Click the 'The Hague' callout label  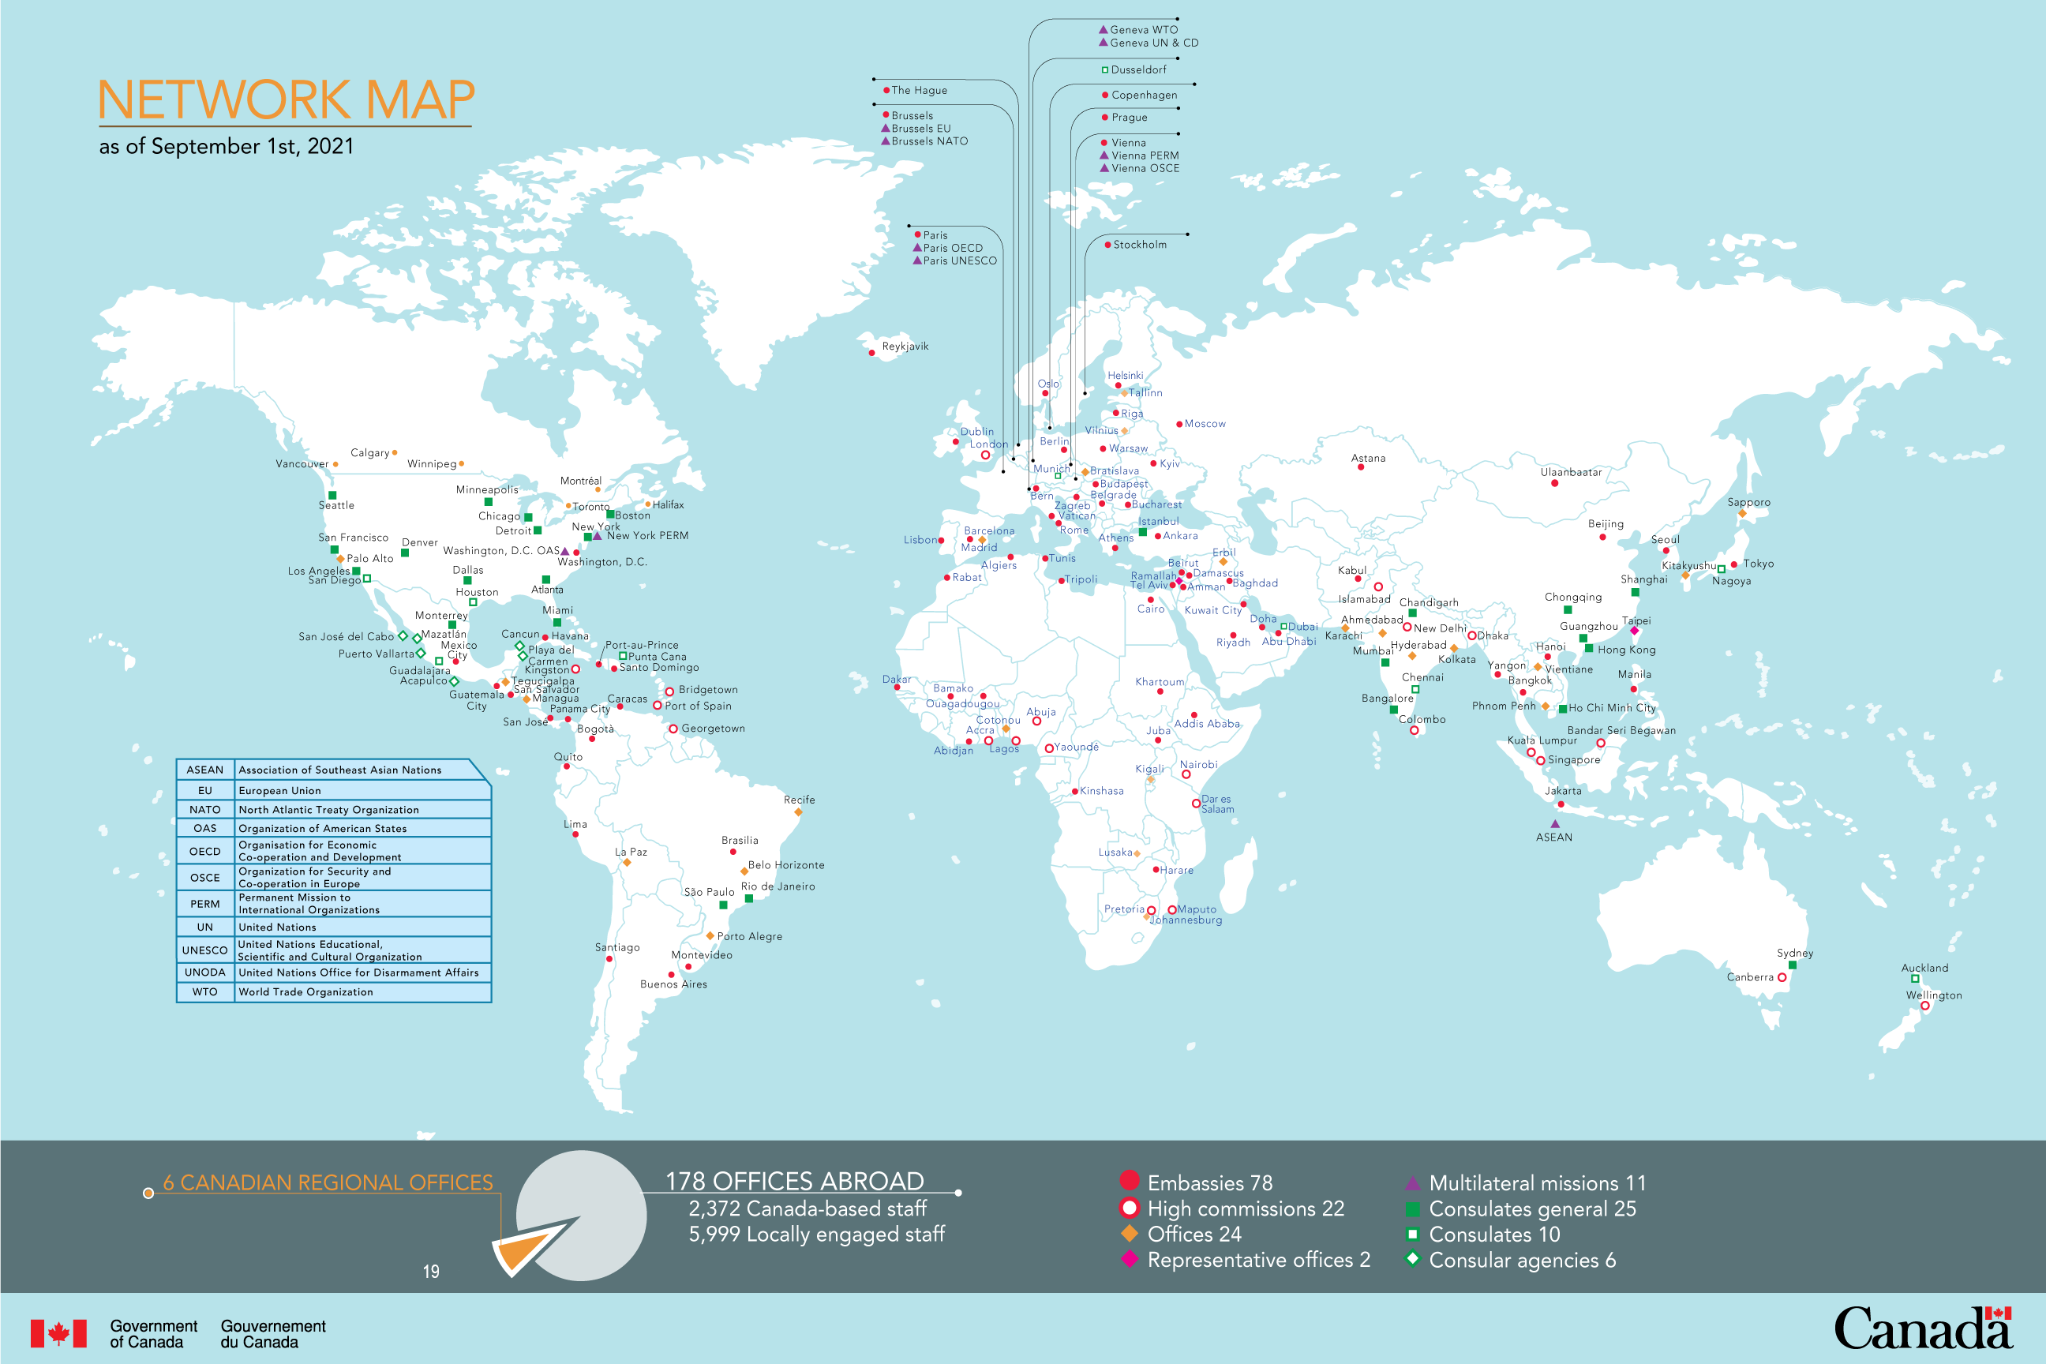pyautogui.click(x=920, y=91)
